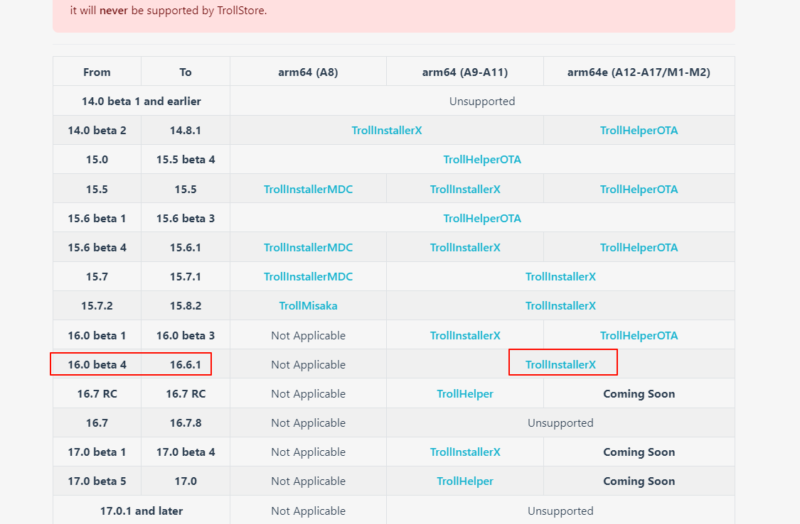Screen dimensions: 800x524
Task: Select "16.7 RC" in the From column
Action: point(97,393)
